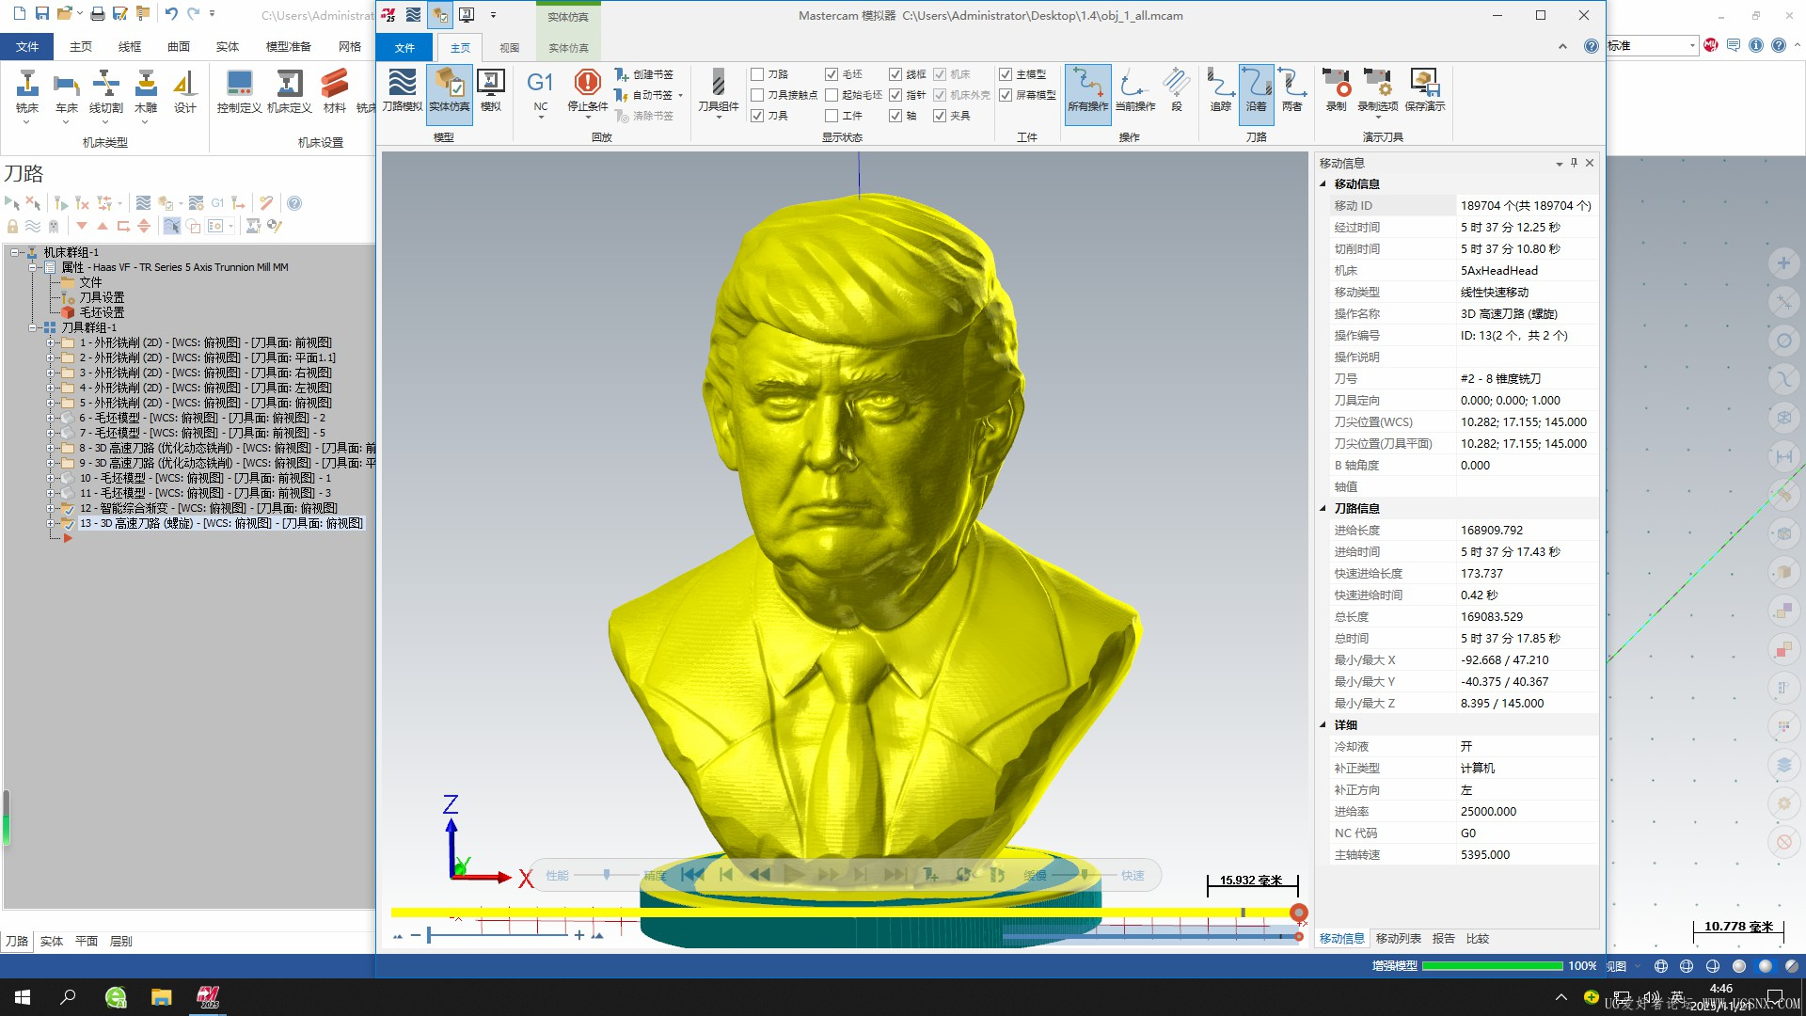1806x1016 pixels.
Task: Switch to the 视图 ribbon tab
Action: click(509, 48)
